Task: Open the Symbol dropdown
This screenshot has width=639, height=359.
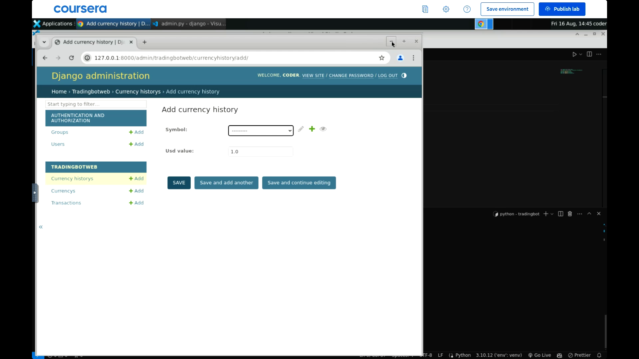Action: 261,131
